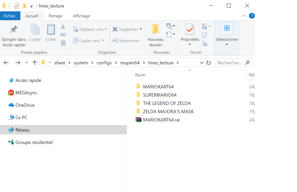This screenshot has height=192, width=297.
Task: Open the new item dropdown arrow
Action: tap(174, 26)
